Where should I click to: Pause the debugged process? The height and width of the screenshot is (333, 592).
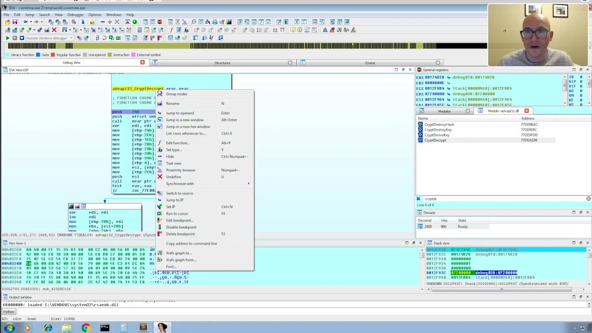tap(14, 38)
